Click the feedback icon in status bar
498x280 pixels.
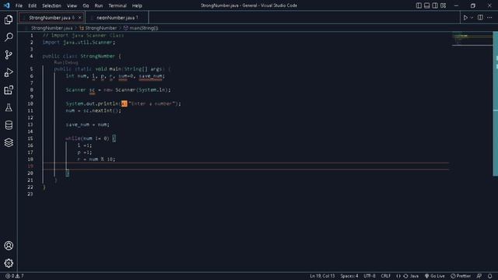tap(479, 276)
